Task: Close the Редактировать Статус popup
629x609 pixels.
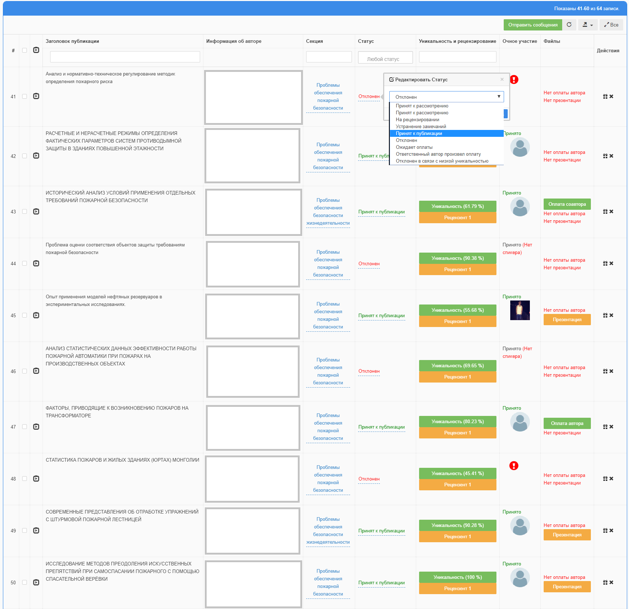Action: coord(502,79)
